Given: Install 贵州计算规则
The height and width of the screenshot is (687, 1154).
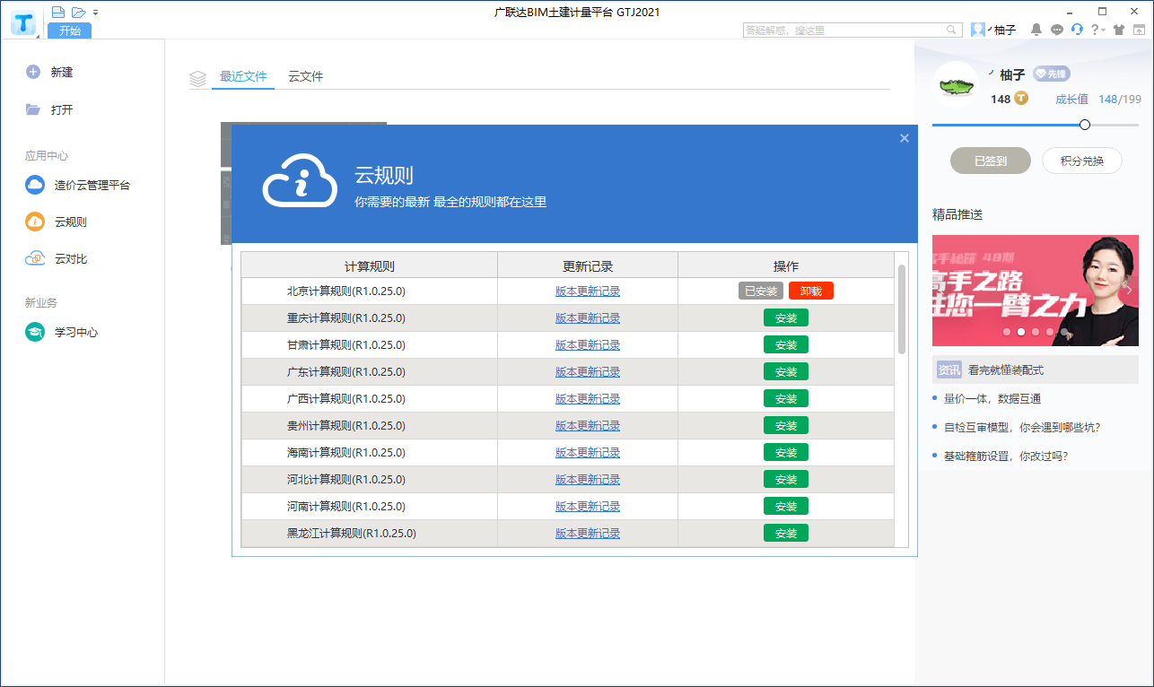Looking at the screenshot, I should coord(786,425).
